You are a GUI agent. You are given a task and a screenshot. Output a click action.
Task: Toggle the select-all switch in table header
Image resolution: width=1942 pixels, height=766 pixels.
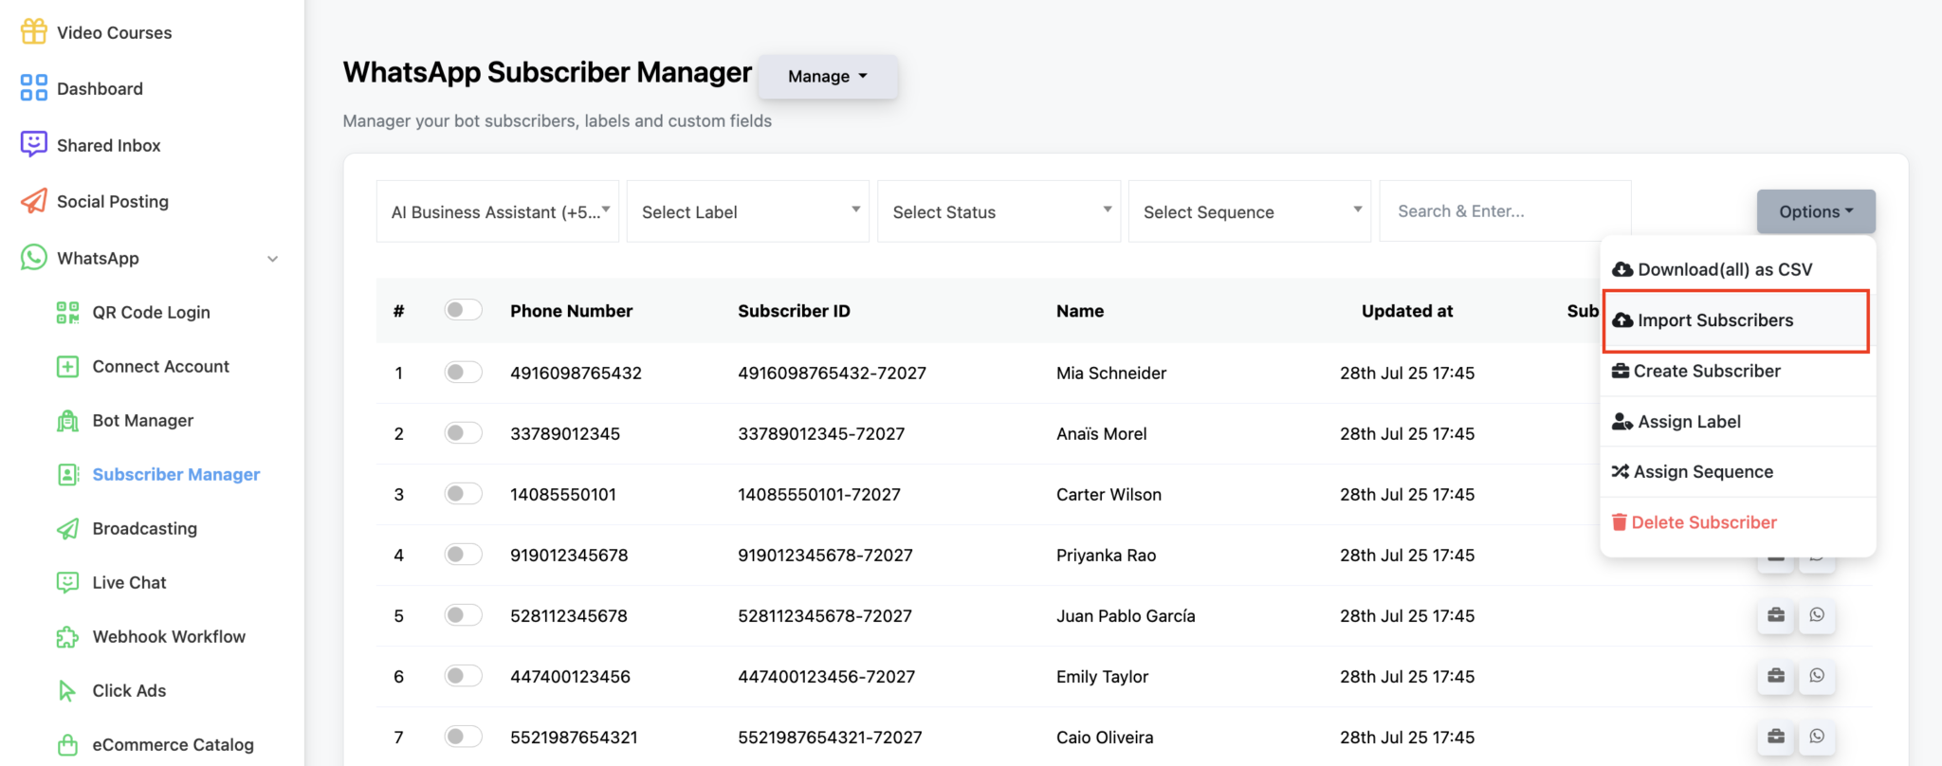[463, 310]
